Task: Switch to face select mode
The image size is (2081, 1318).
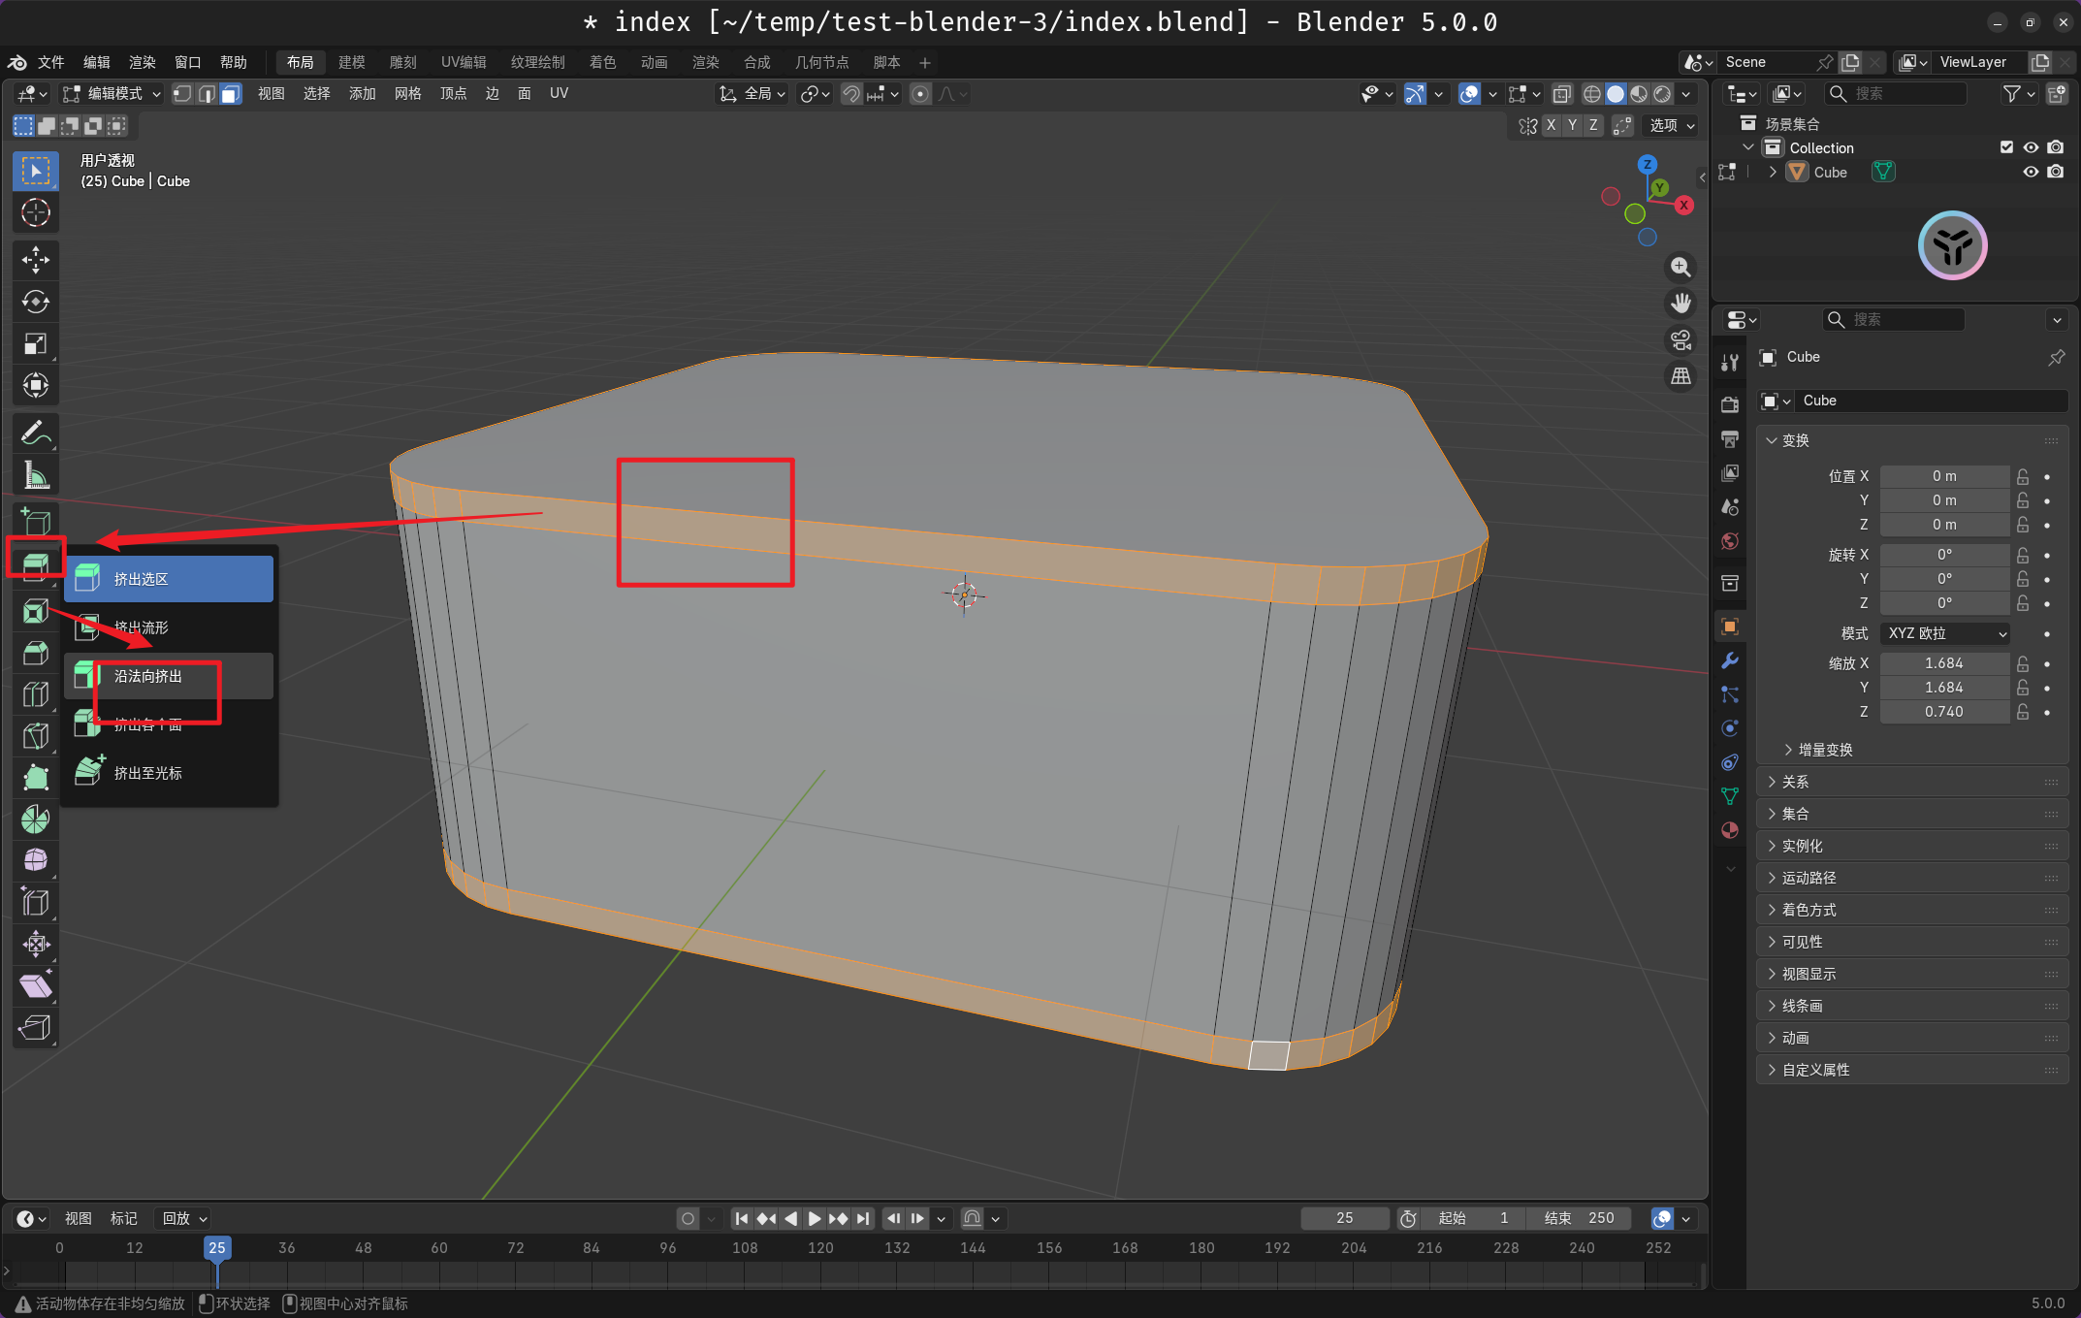Action: [x=231, y=94]
